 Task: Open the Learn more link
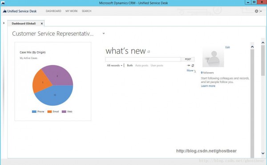coord(208,86)
